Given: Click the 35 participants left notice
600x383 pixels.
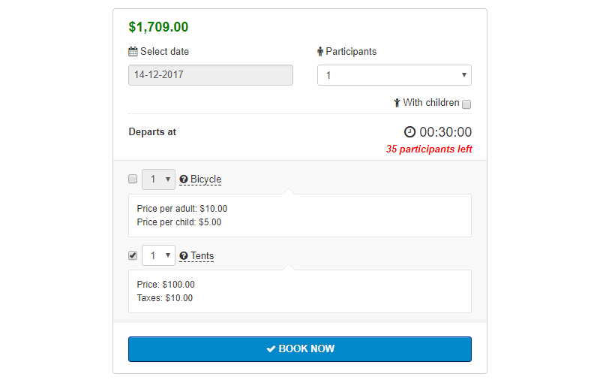Looking at the screenshot, I should pos(429,149).
